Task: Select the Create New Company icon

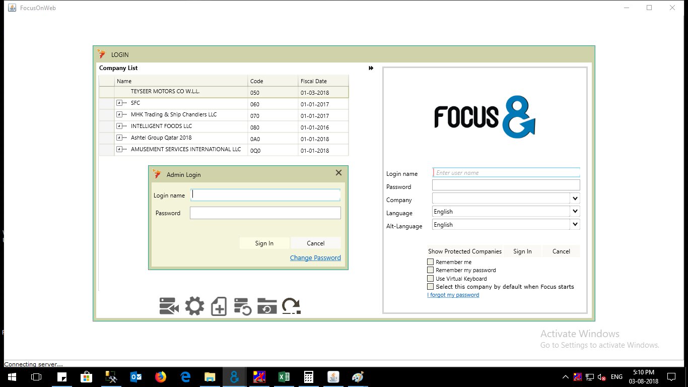Action: click(x=219, y=305)
